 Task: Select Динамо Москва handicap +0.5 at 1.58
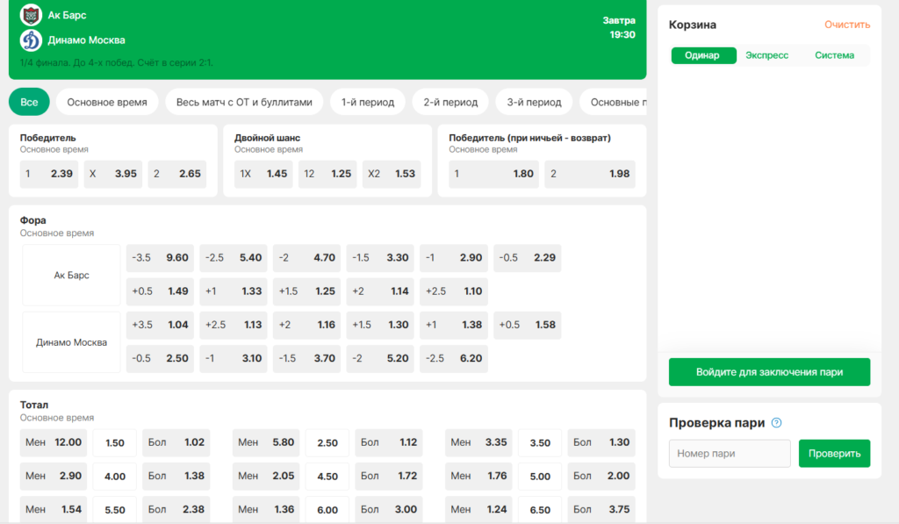528,325
